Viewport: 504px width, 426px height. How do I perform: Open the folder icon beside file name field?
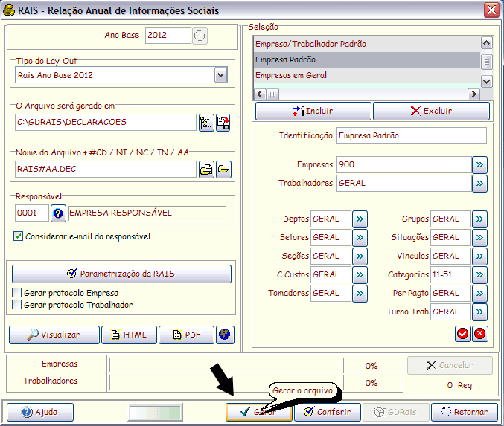(223, 170)
